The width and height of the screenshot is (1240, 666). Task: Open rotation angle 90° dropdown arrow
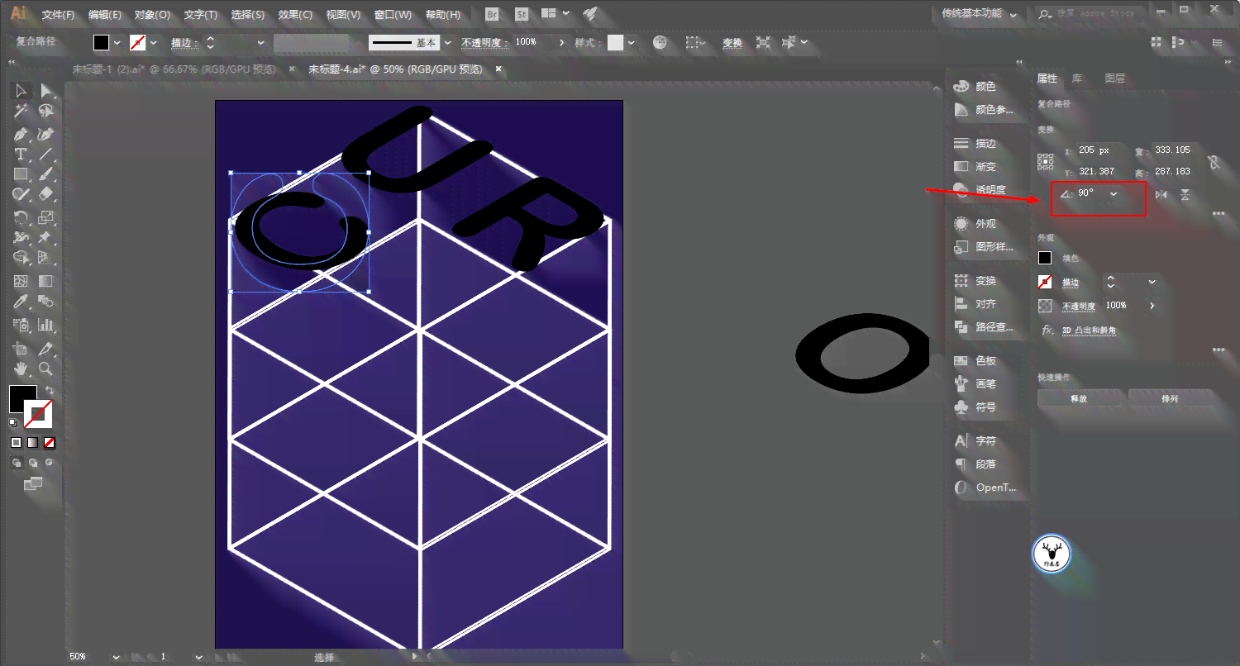1114,193
